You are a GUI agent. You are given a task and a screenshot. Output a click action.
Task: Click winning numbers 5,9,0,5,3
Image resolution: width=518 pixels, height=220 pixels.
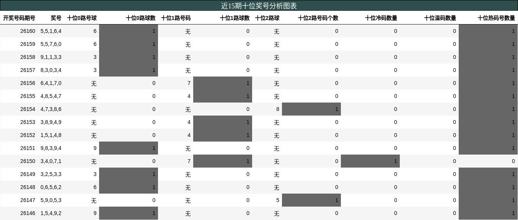(51, 200)
